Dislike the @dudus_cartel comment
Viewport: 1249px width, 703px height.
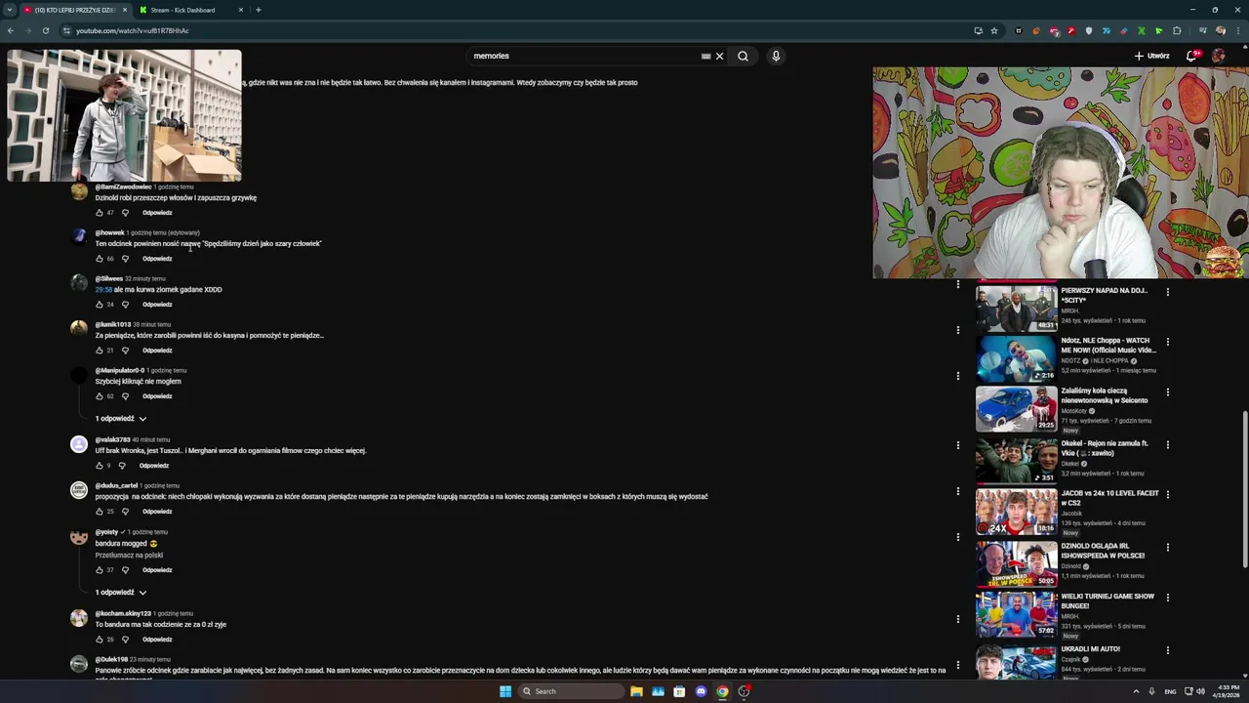click(125, 512)
